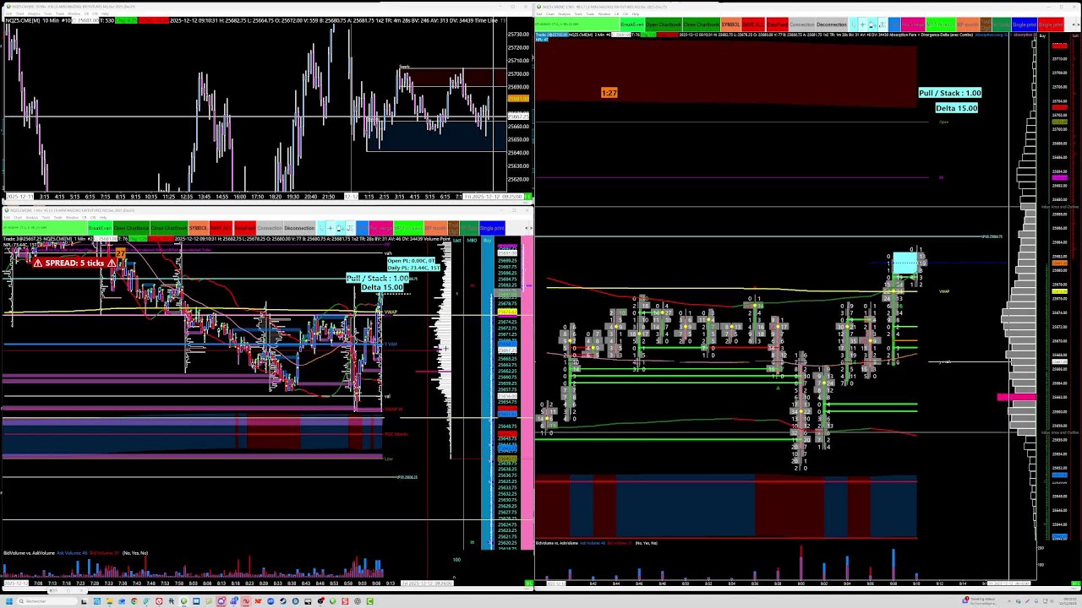This screenshot has width=1082, height=608.
Task: Select the crosshair tool in lower-left chart toolbar
Action: coord(331,228)
